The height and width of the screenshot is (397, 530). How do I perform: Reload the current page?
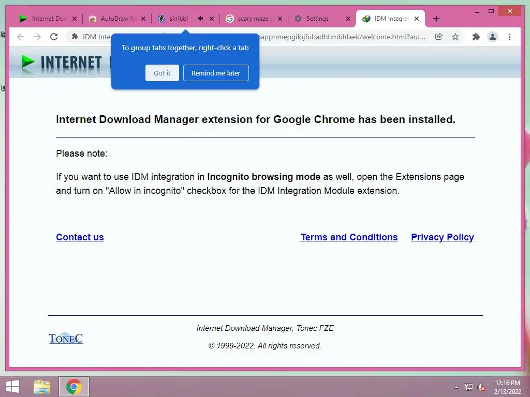(54, 37)
